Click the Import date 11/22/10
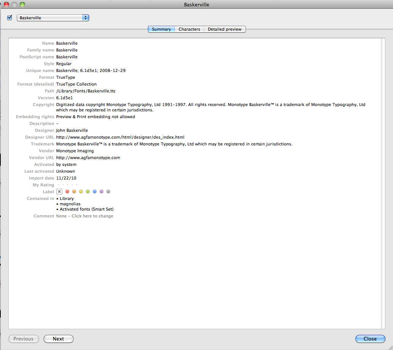The image size is (393, 350). point(66,178)
